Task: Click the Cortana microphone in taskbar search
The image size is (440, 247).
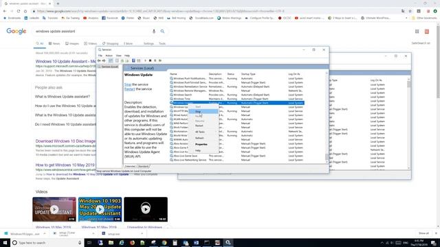Action: tap(80, 242)
